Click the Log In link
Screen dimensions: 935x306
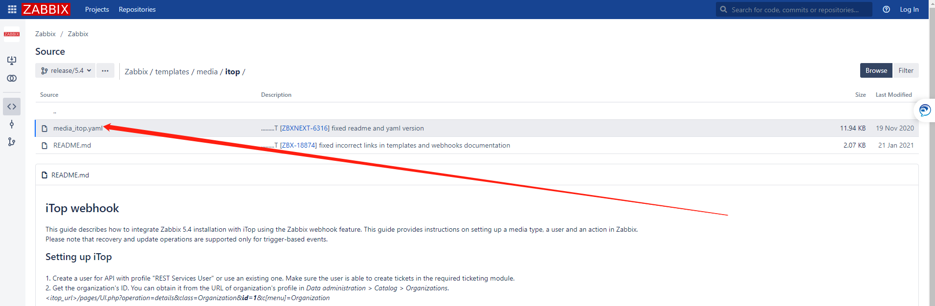[909, 9]
